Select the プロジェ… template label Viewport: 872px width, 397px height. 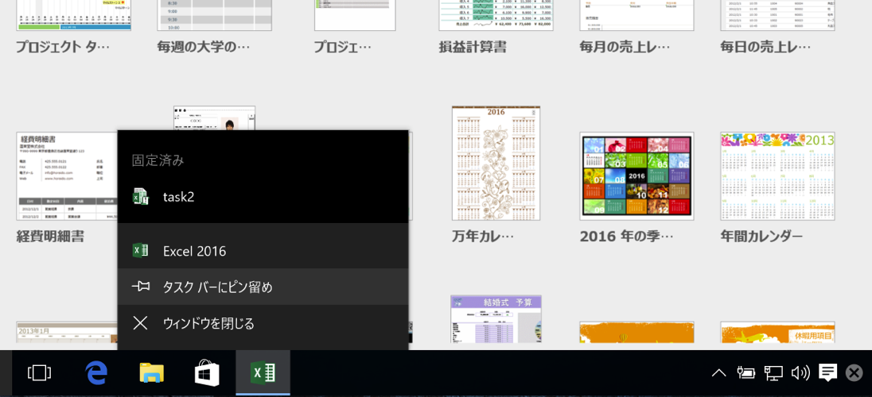pyautogui.click(x=343, y=47)
